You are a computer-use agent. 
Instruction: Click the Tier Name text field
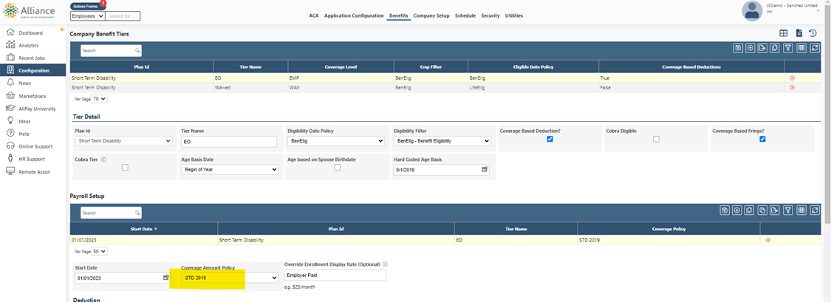(x=229, y=142)
